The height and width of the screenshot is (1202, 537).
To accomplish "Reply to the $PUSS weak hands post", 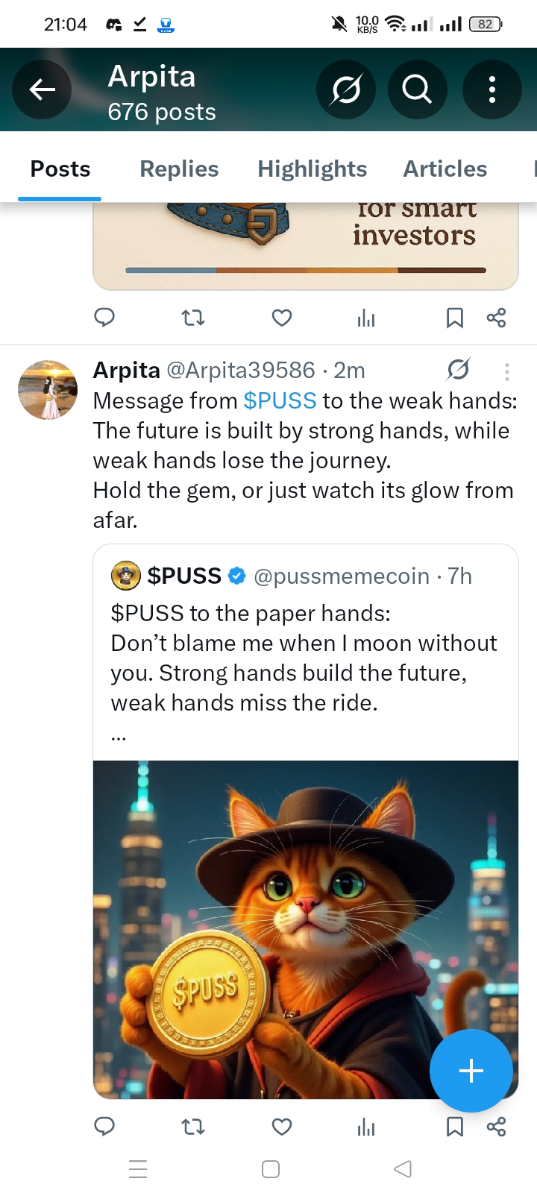I will (x=104, y=1126).
